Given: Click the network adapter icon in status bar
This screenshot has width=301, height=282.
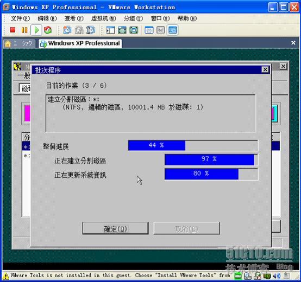Looking at the screenshot, I should [x=267, y=276].
